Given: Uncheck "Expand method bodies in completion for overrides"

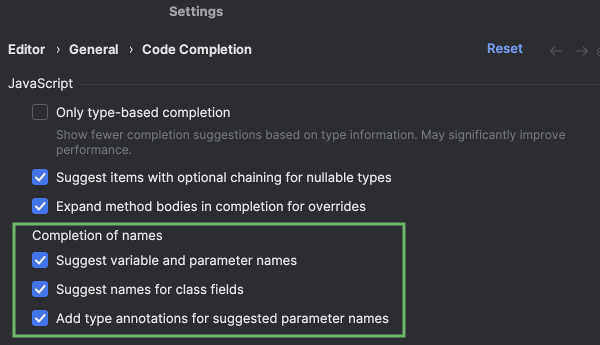Looking at the screenshot, I should pos(39,206).
